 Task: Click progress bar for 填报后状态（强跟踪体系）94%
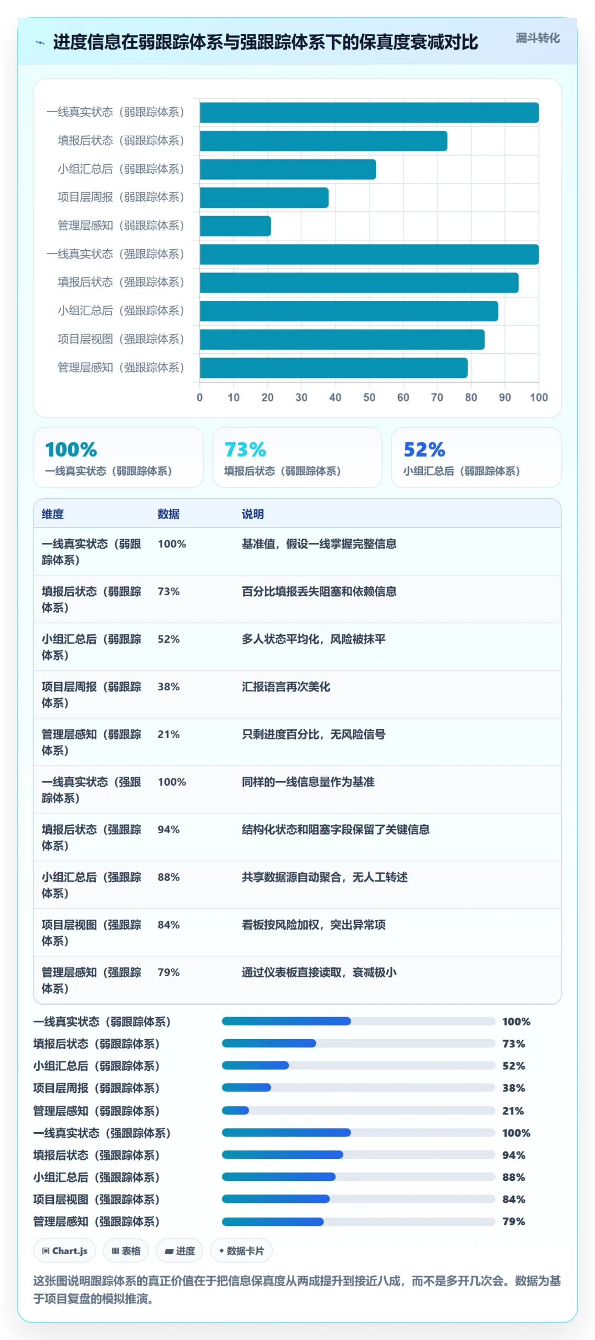click(358, 1154)
